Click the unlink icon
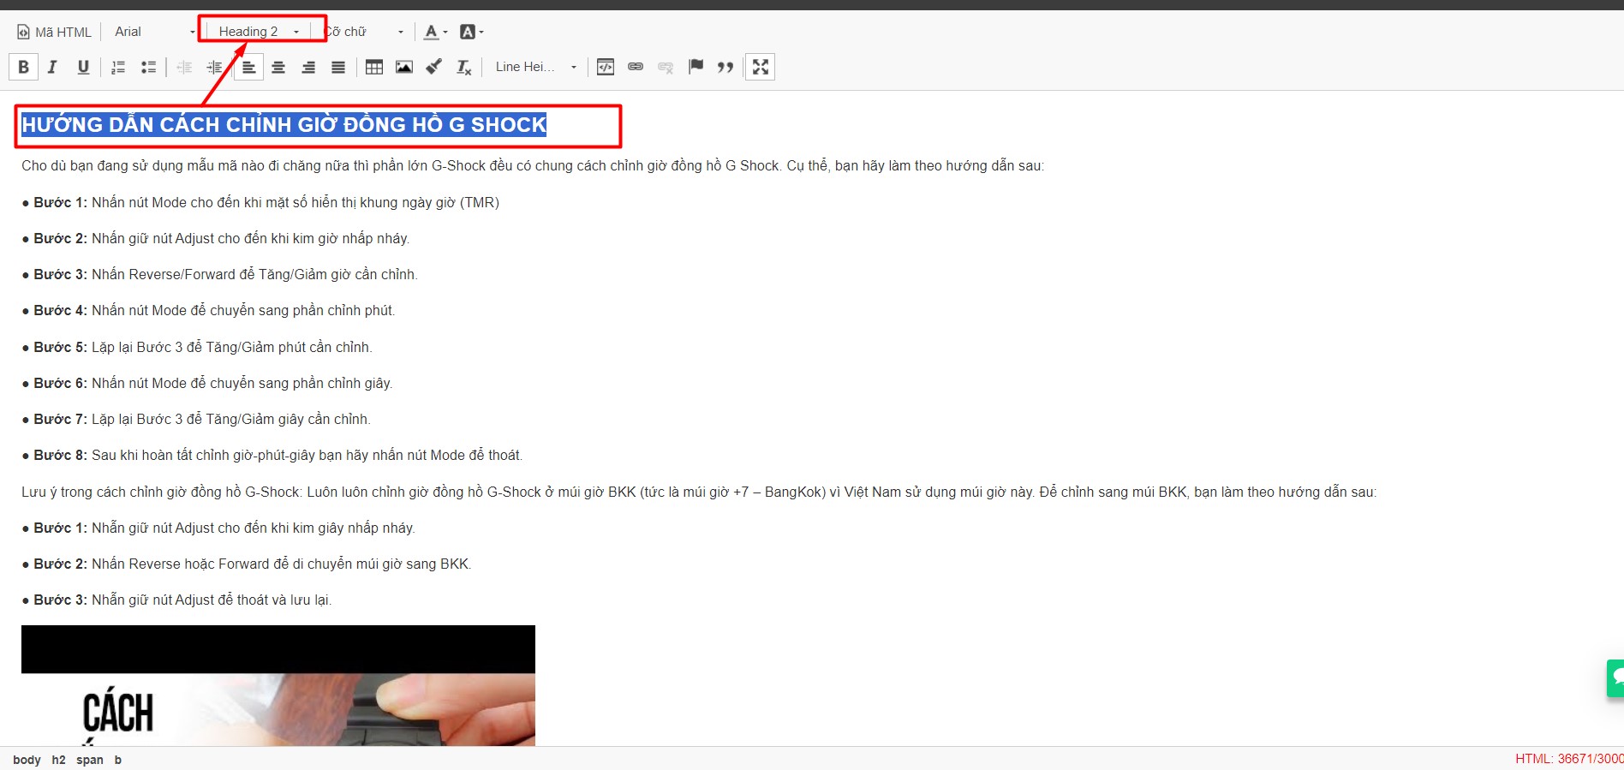 tap(666, 67)
